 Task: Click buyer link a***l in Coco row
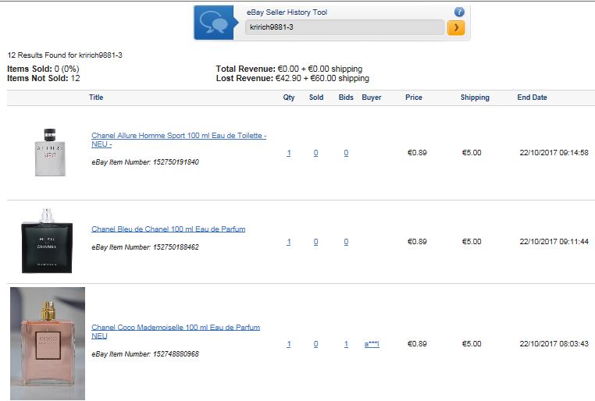tap(372, 344)
